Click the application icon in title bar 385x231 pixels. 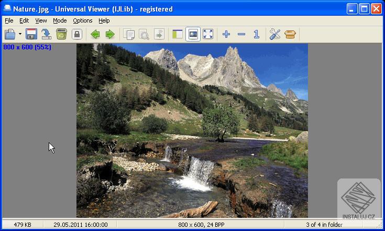[x=7, y=8]
